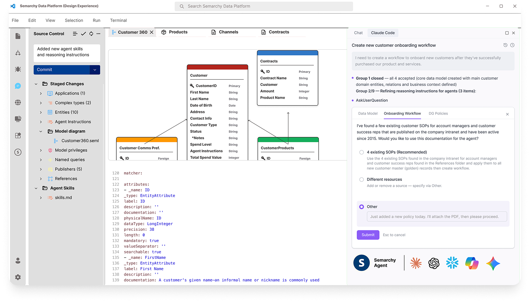Select the OpenAI agent icon
Image resolution: width=530 pixels, height=303 pixels.
point(434,263)
